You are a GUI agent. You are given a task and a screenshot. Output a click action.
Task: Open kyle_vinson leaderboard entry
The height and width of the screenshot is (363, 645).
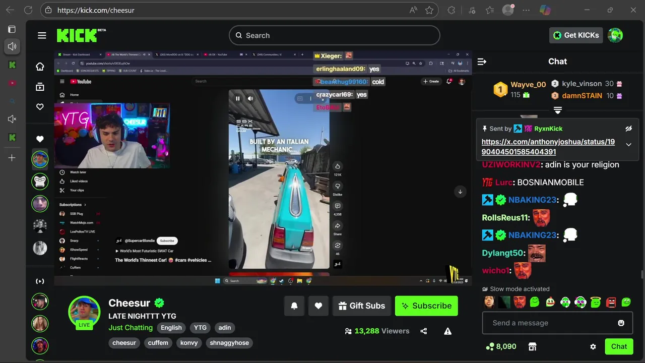point(587,84)
